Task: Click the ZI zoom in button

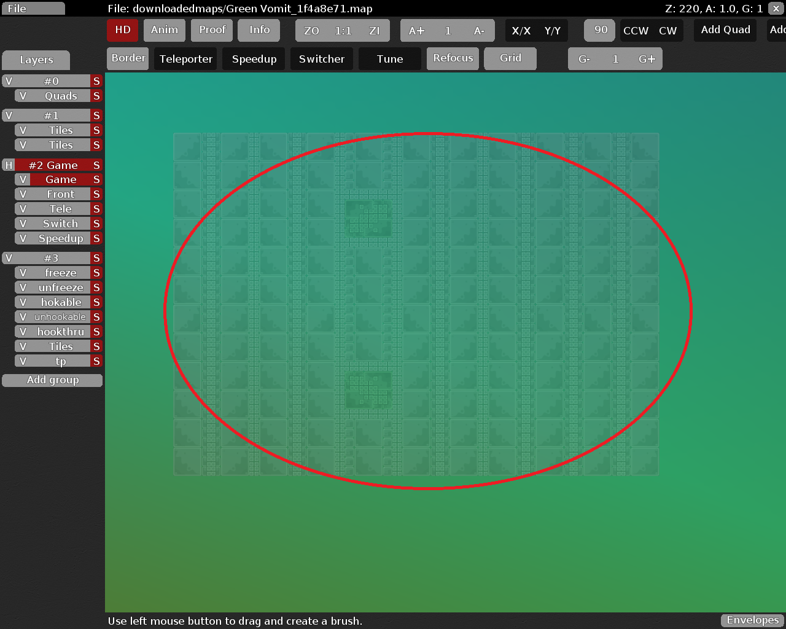Action: click(374, 31)
